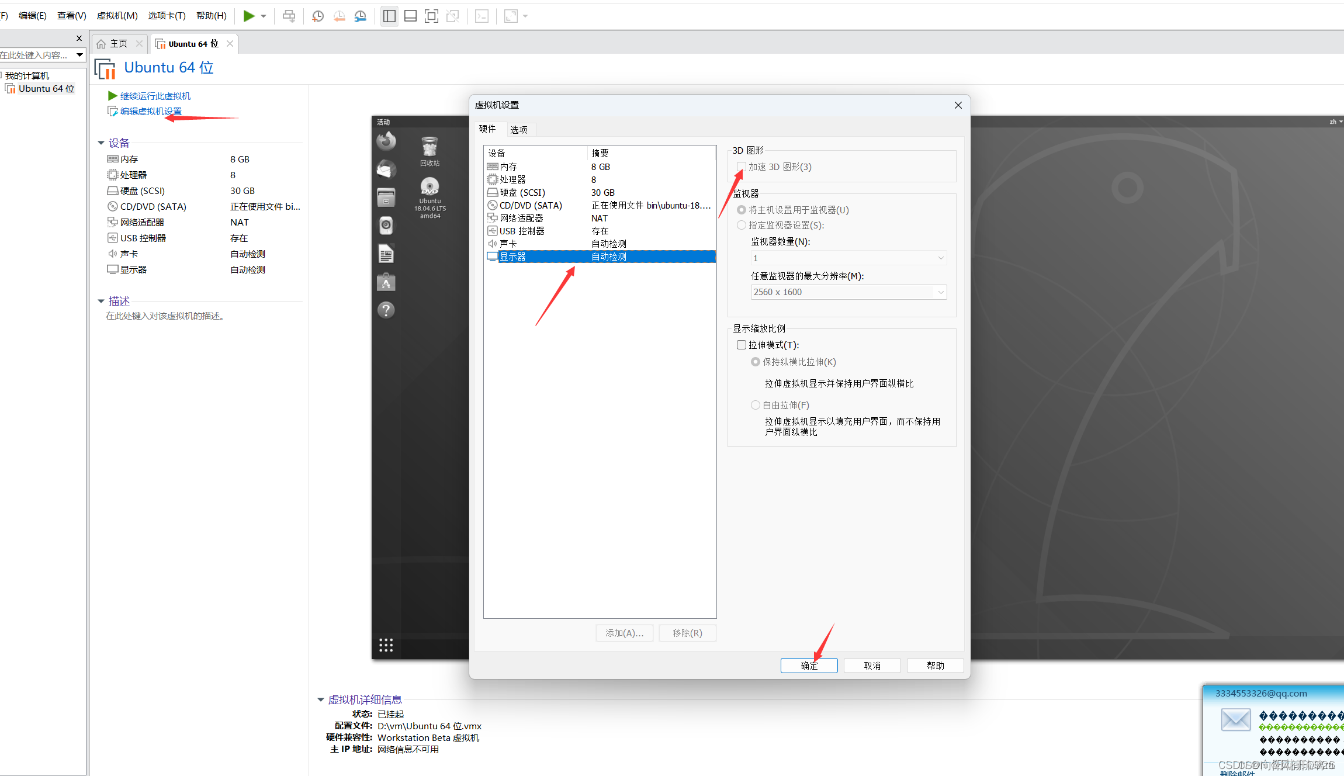Click the 移除(R) button
The height and width of the screenshot is (776, 1344).
tap(687, 633)
